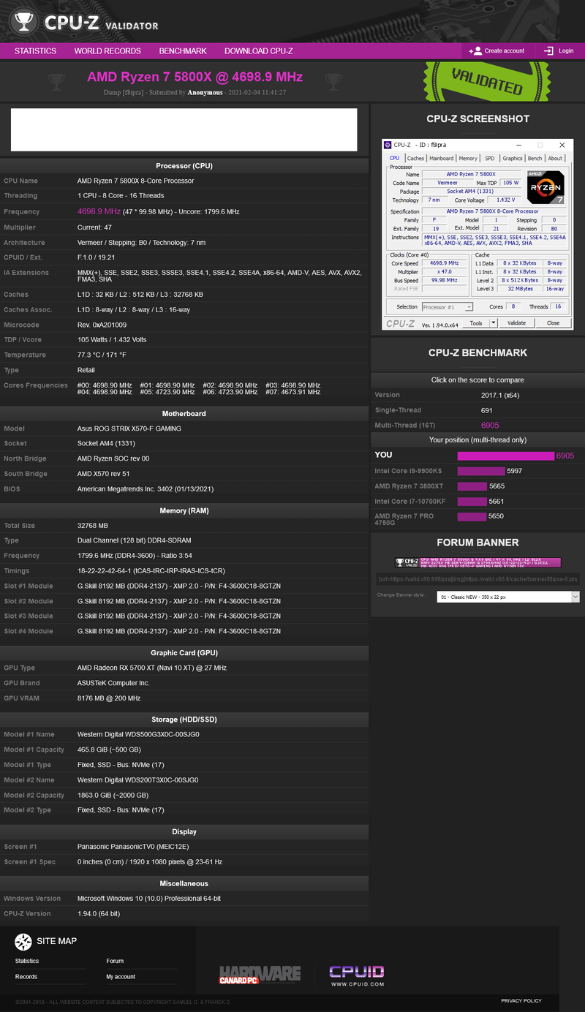Expand the Tools dropdown arrow in CPU-Z
585x1012 pixels.
[493, 322]
